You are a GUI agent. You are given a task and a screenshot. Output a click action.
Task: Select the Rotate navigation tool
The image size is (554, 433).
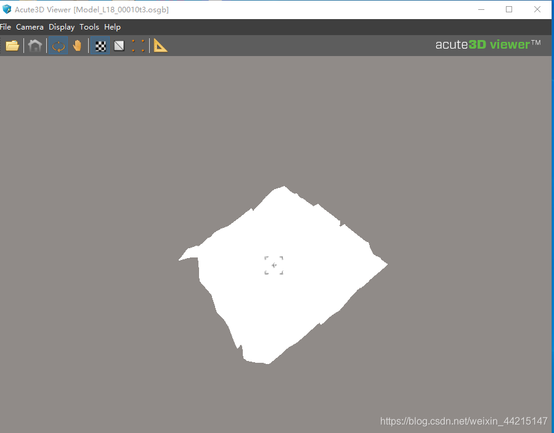coord(59,46)
